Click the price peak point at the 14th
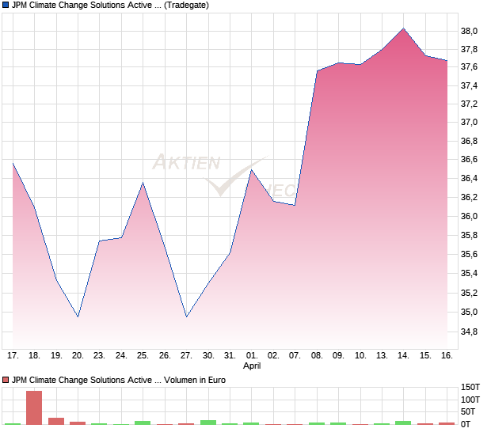Image resolution: width=491 pixels, height=432 pixels. 404,28
